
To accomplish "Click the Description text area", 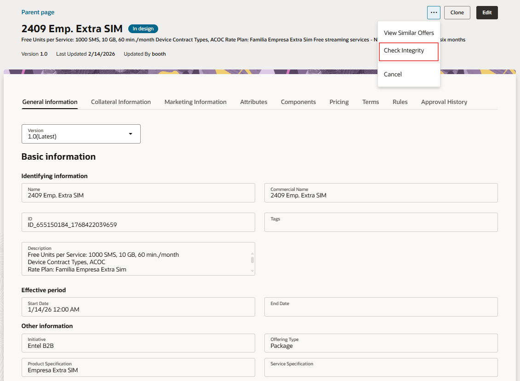I will click(x=138, y=259).
